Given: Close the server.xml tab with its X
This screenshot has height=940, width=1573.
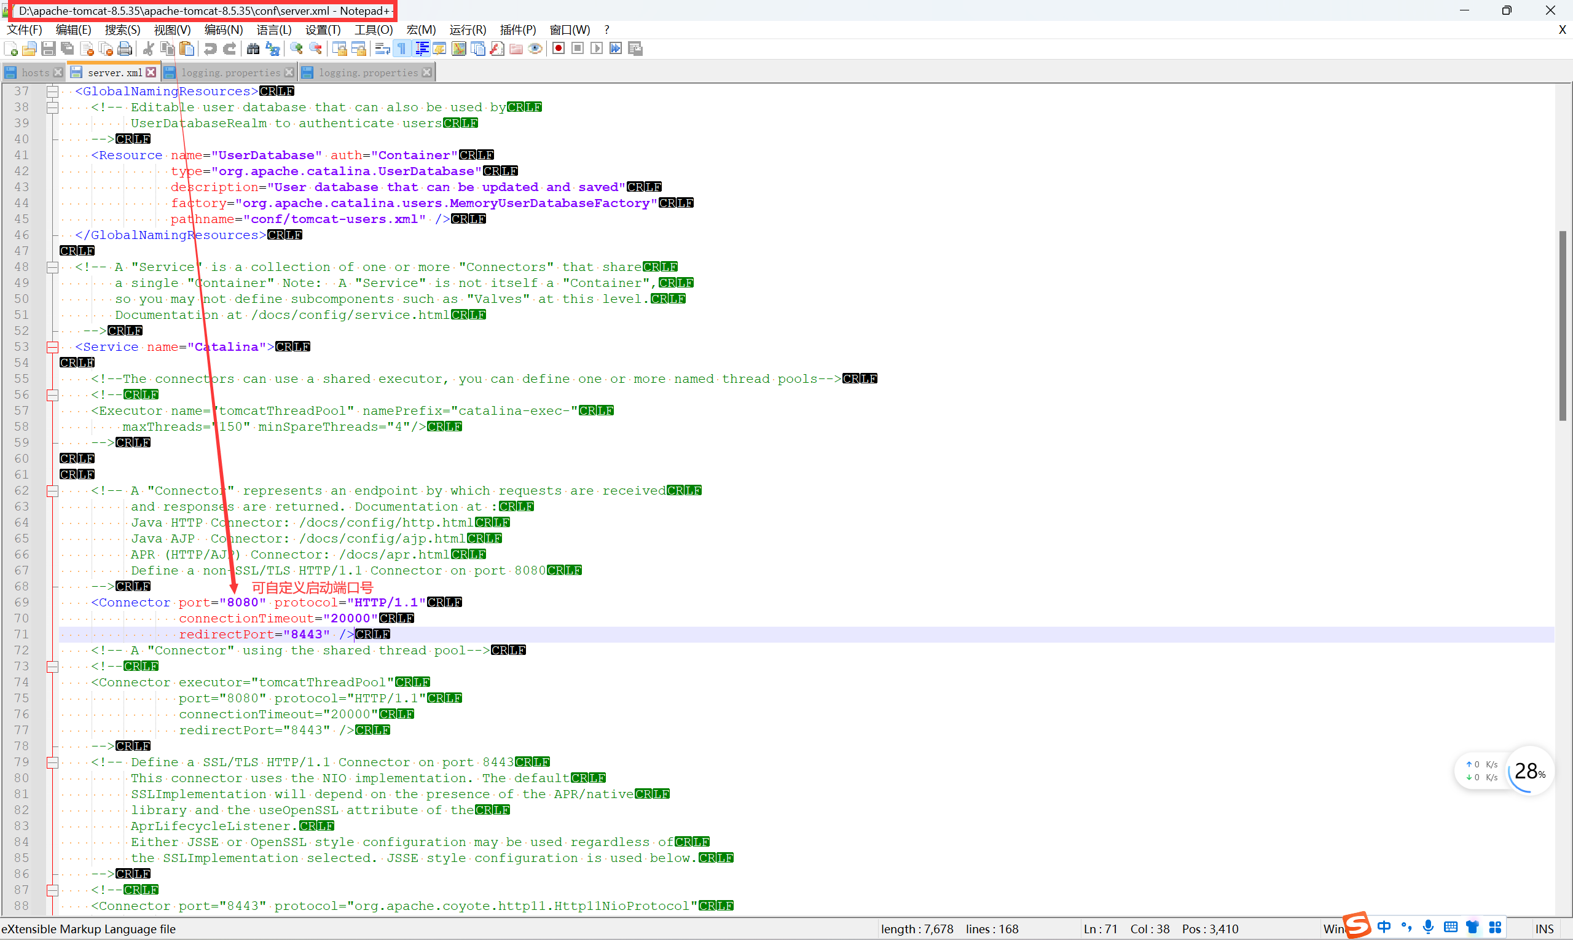Looking at the screenshot, I should coord(151,73).
